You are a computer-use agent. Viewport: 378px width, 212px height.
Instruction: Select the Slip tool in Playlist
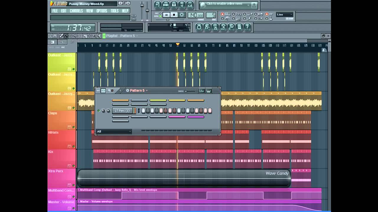point(80,36)
